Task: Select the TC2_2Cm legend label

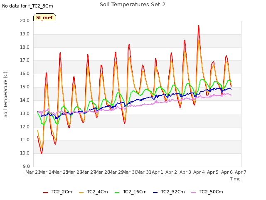Action: (x=62, y=192)
